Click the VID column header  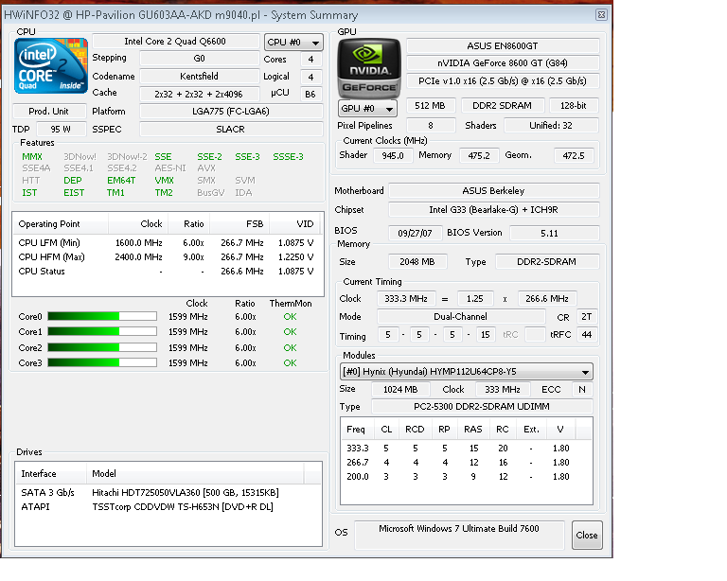(295, 223)
